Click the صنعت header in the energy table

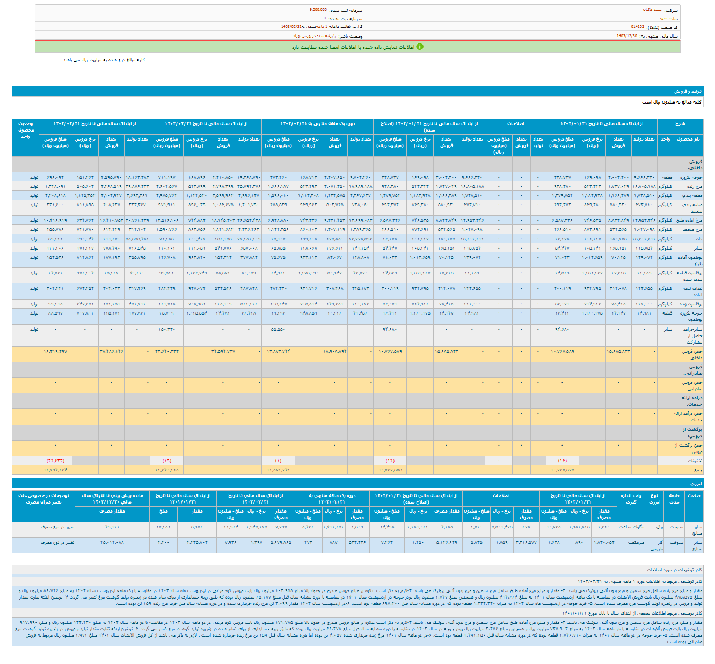pos(694,495)
